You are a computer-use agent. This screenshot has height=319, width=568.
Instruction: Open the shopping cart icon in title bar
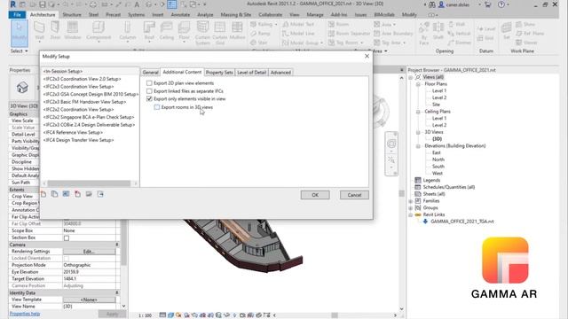[488, 4]
